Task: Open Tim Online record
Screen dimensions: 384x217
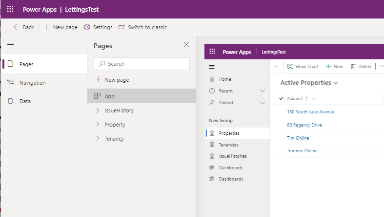Action: pyautogui.click(x=298, y=138)
